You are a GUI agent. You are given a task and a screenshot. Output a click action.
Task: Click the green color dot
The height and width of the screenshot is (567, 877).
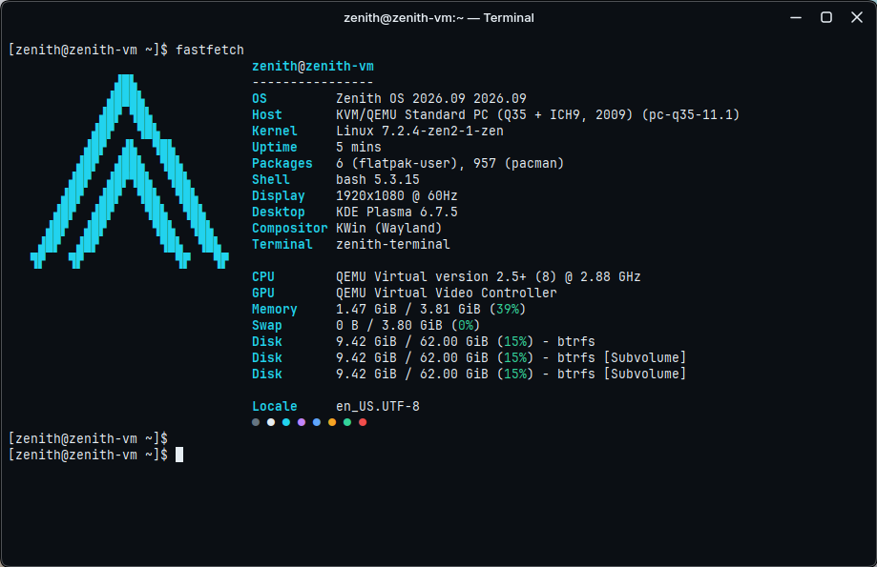347,422
